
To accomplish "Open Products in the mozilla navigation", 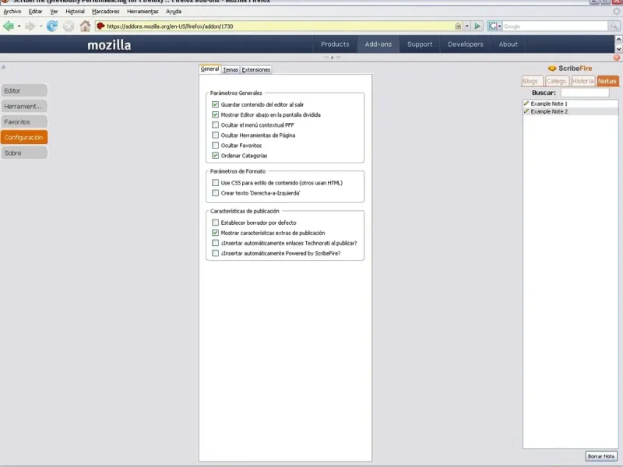I will coord(335,44).
